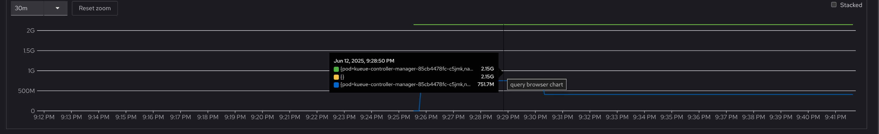
Task: Click the yellow series swatch in tooltip
Action: click(x=336, y=77)
